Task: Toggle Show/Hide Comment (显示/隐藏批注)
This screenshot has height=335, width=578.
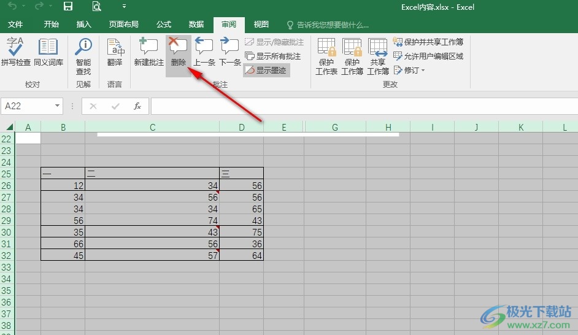Action: 274,42
